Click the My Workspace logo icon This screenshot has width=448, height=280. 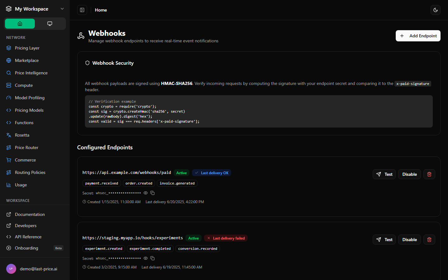coord(9,9)
